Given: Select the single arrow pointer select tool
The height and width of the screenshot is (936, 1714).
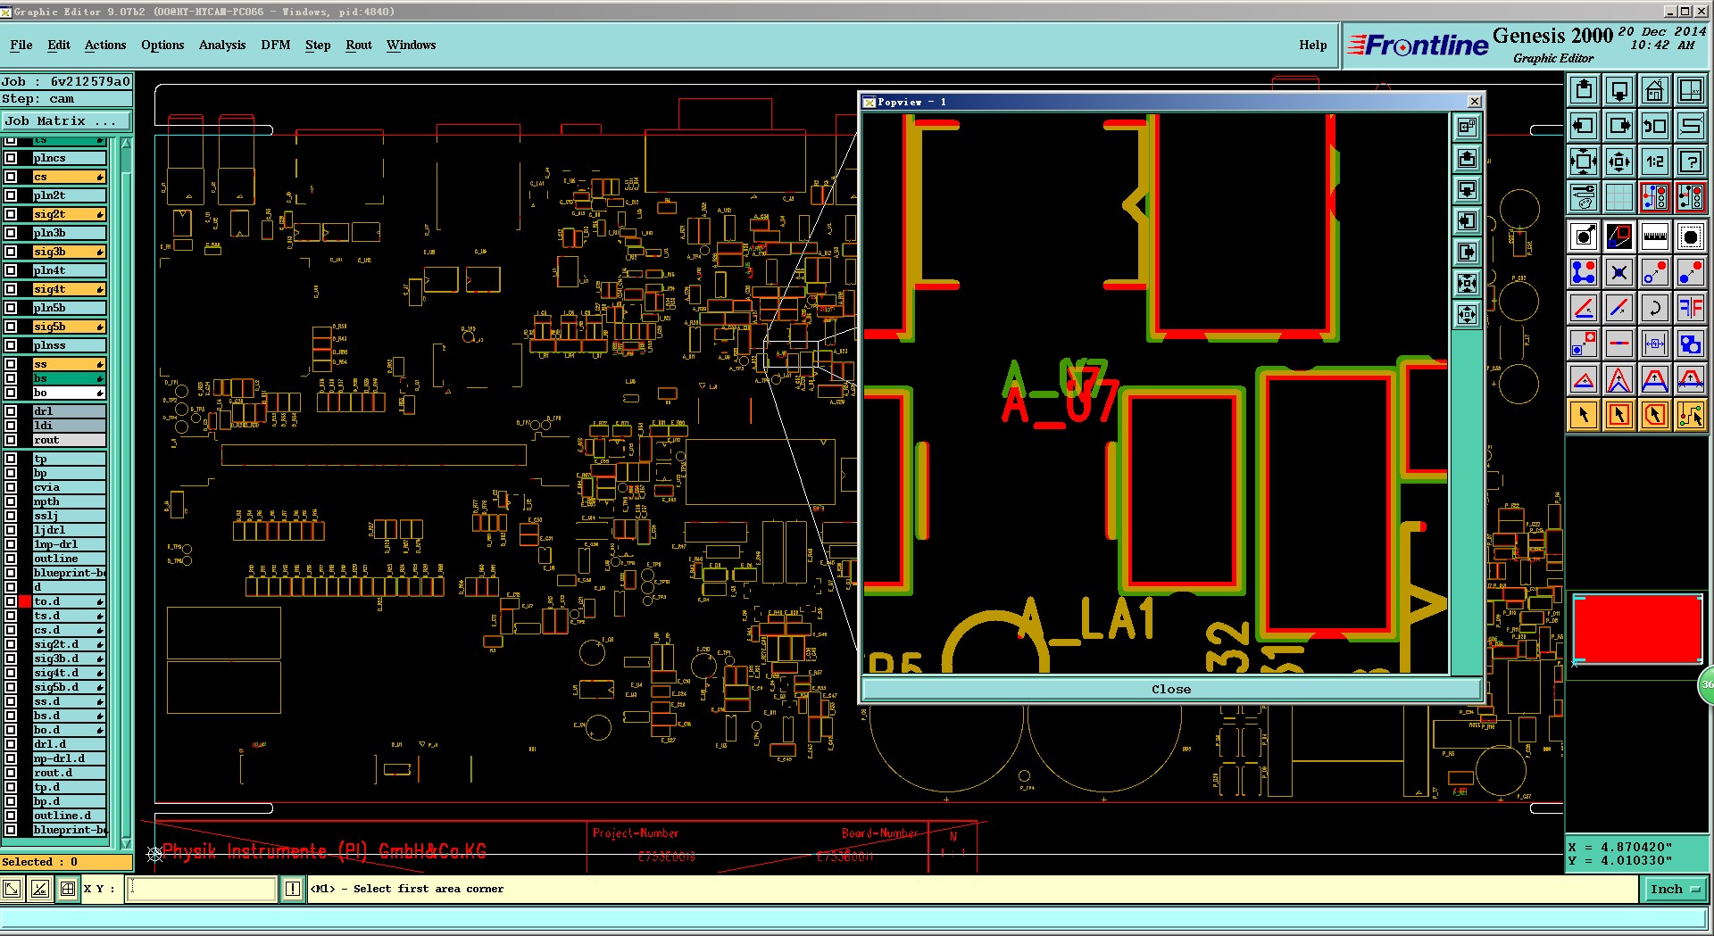Looking at the screenshot, I should tap(1584, 415).
